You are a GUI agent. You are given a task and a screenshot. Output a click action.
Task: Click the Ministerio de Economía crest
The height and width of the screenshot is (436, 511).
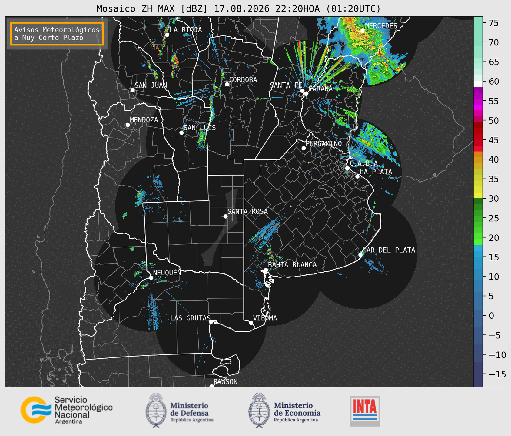(259, 410)
